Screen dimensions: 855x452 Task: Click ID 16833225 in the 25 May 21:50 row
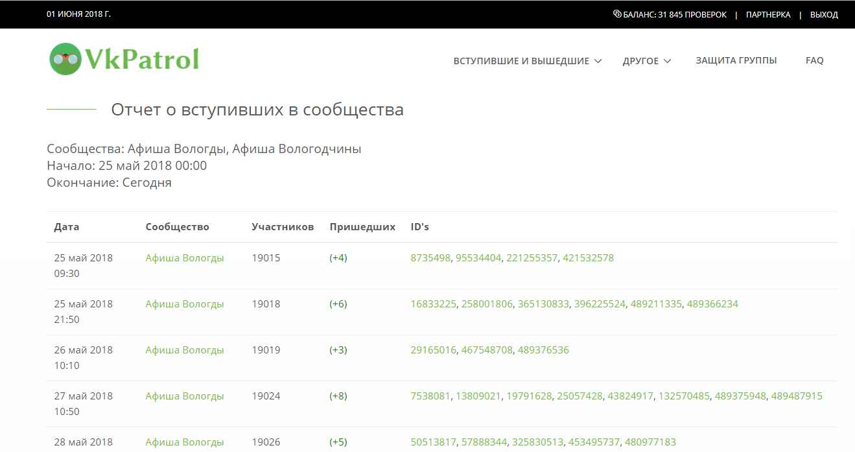coord(433,303)
